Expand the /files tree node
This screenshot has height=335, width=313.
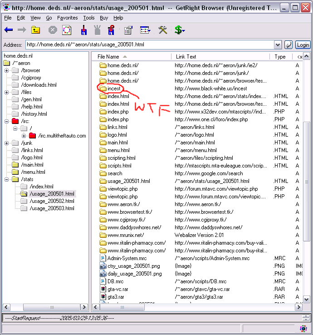(x=7, y=92)
